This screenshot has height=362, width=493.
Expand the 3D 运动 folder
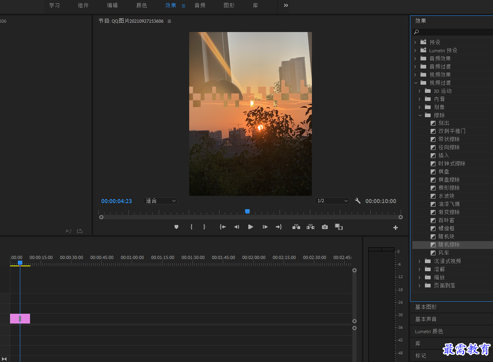click(420, 91)
